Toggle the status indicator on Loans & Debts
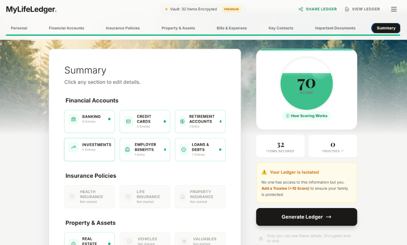 click(220, 149)
